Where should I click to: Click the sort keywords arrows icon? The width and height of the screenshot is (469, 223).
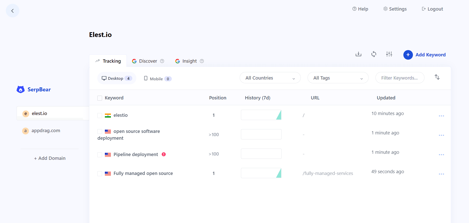437,77
